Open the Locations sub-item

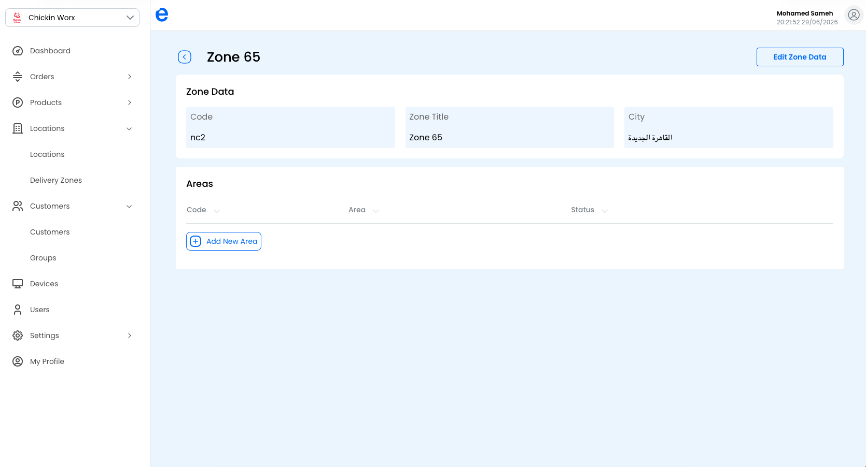tap(47, 154)
